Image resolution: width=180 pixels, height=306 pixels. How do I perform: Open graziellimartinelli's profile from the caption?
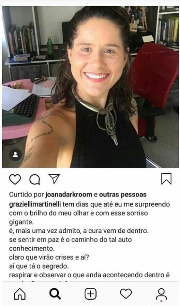coord(35,204)
